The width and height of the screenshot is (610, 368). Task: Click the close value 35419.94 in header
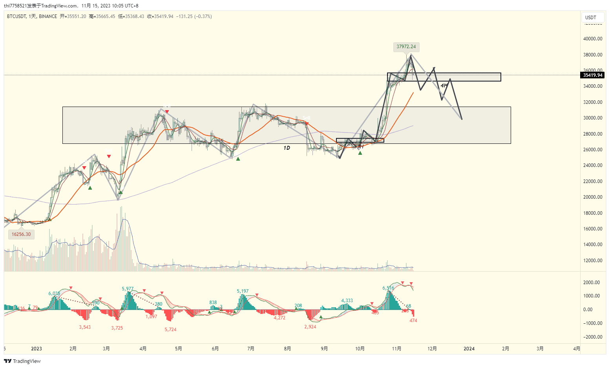(163, 16)
